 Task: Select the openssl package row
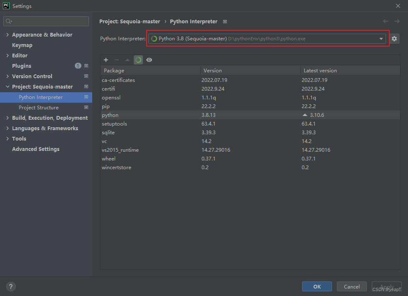(x=250, y=98)
